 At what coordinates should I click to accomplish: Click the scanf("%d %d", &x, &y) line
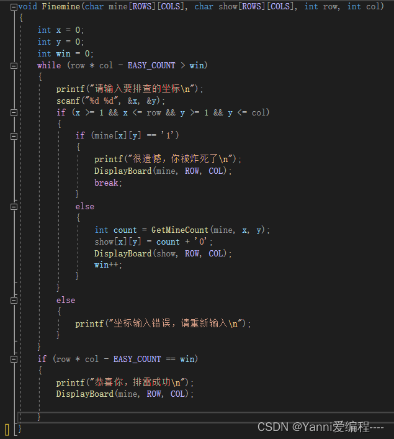pos(111,101)
